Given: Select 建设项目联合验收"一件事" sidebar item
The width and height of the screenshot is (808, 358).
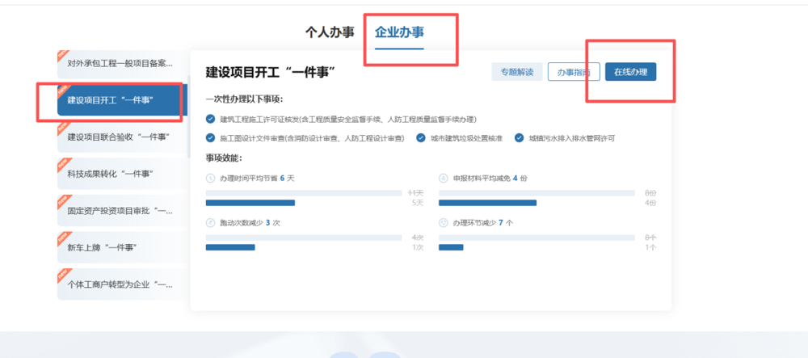Looking at the screenshot, I should pyautogui.click(x=123, y=137).
